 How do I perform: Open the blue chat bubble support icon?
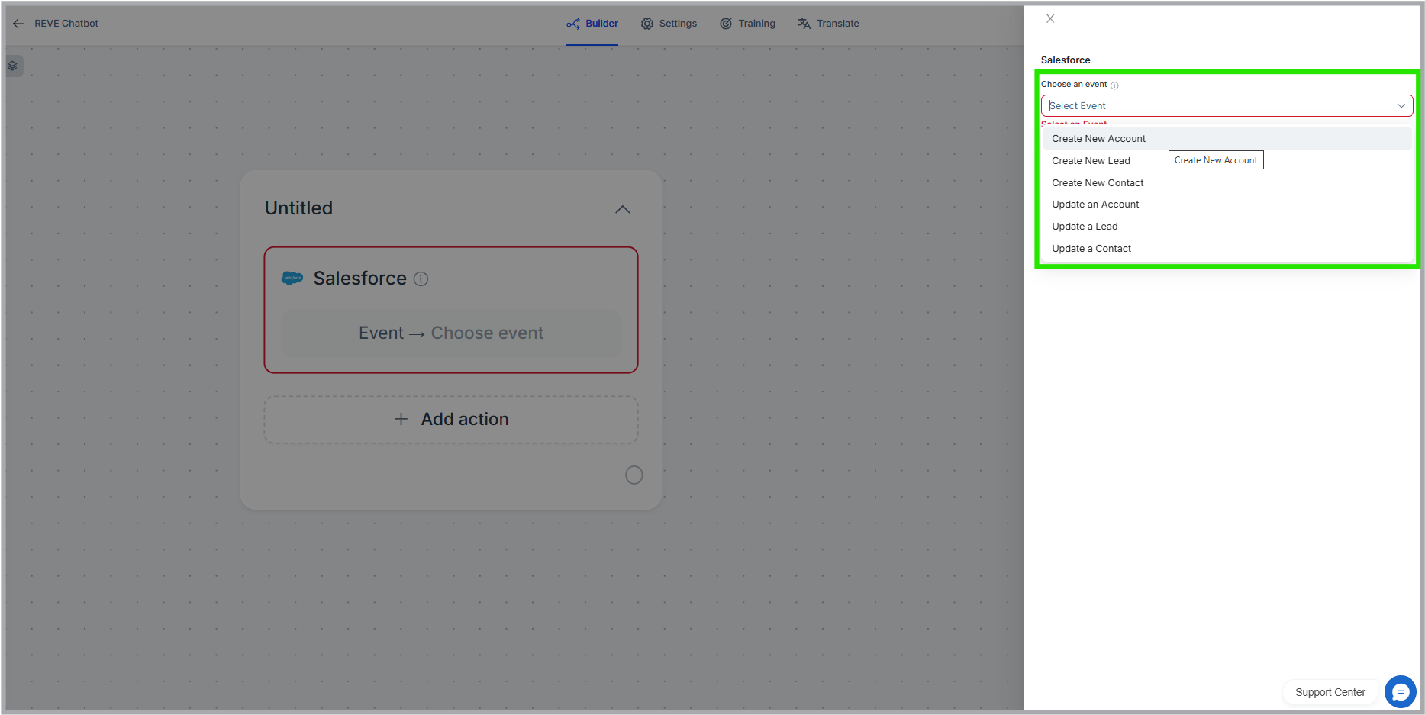point(1400,692)
